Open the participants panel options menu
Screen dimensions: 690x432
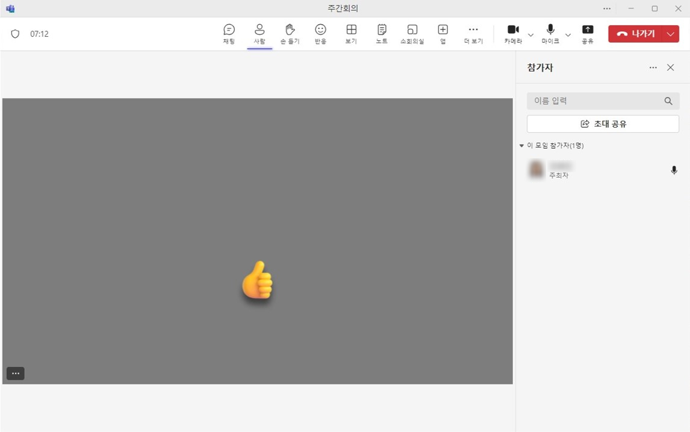653,67
